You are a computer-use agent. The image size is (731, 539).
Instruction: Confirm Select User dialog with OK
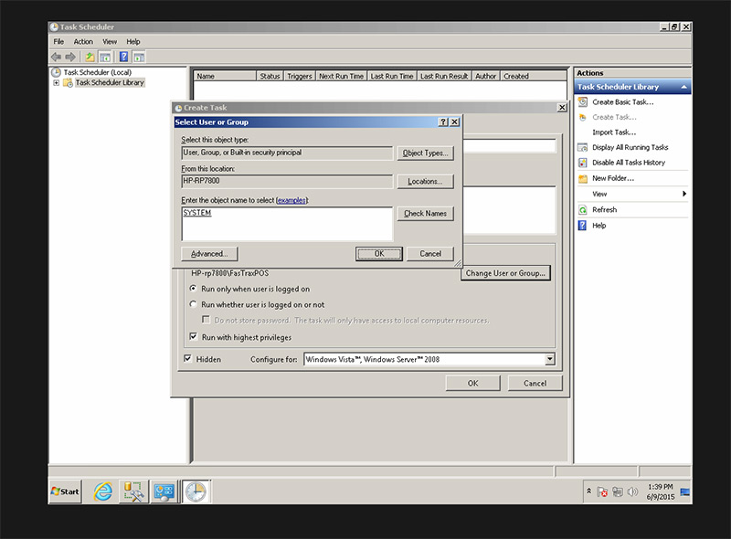pyautogui.click(x=379, y=254)
